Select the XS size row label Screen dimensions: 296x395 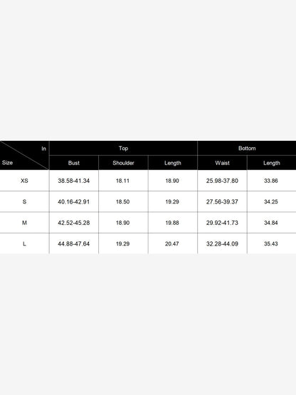pos(24,181)
